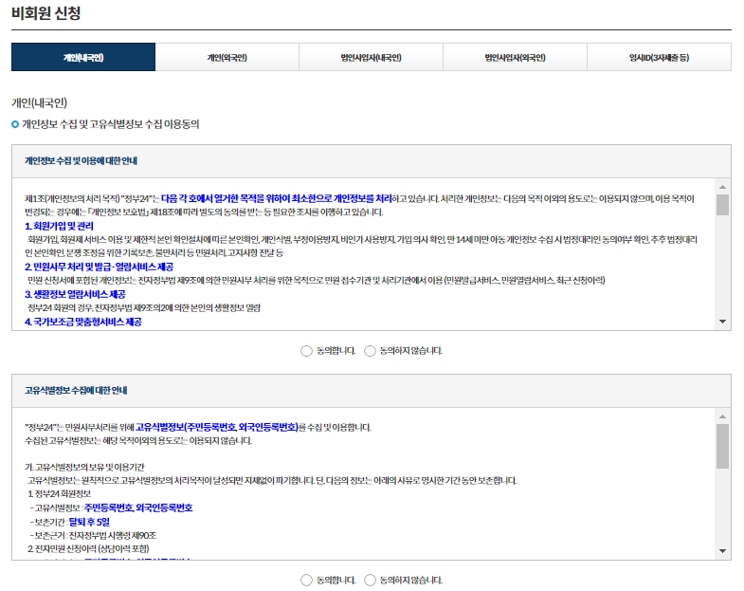Image resolution: width=744 pixels, height=591 pixels.
Task: Click the down scroll arrow in 고유식별정보 box
Action: point(722,551)
